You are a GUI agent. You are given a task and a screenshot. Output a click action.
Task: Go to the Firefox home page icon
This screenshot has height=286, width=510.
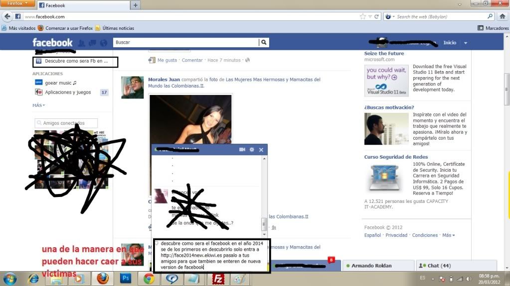coord(503,16)
